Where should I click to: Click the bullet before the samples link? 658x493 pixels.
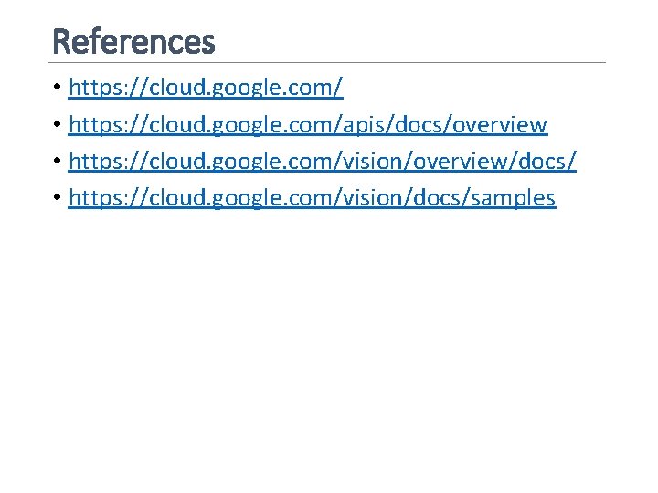[57, 197]
